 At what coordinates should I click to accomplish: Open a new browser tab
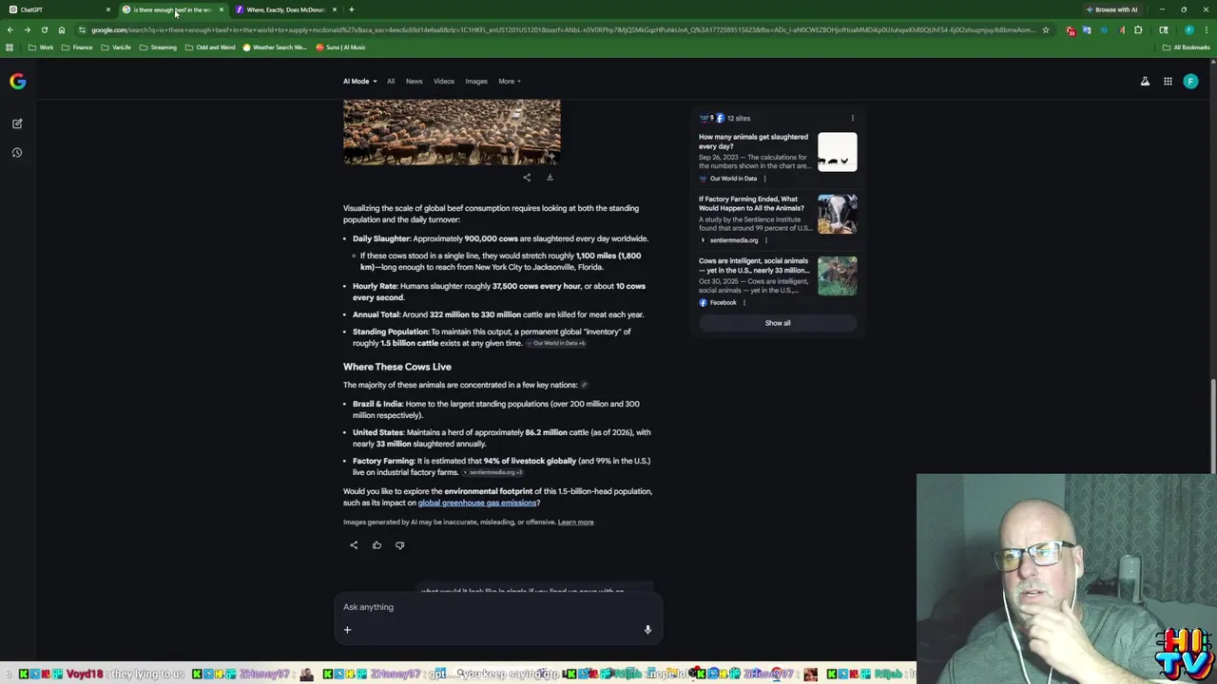coord(351,9)
